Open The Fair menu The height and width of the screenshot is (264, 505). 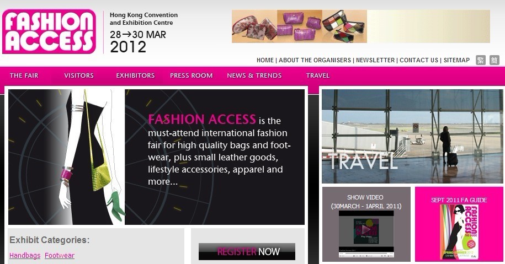(24, 76)
